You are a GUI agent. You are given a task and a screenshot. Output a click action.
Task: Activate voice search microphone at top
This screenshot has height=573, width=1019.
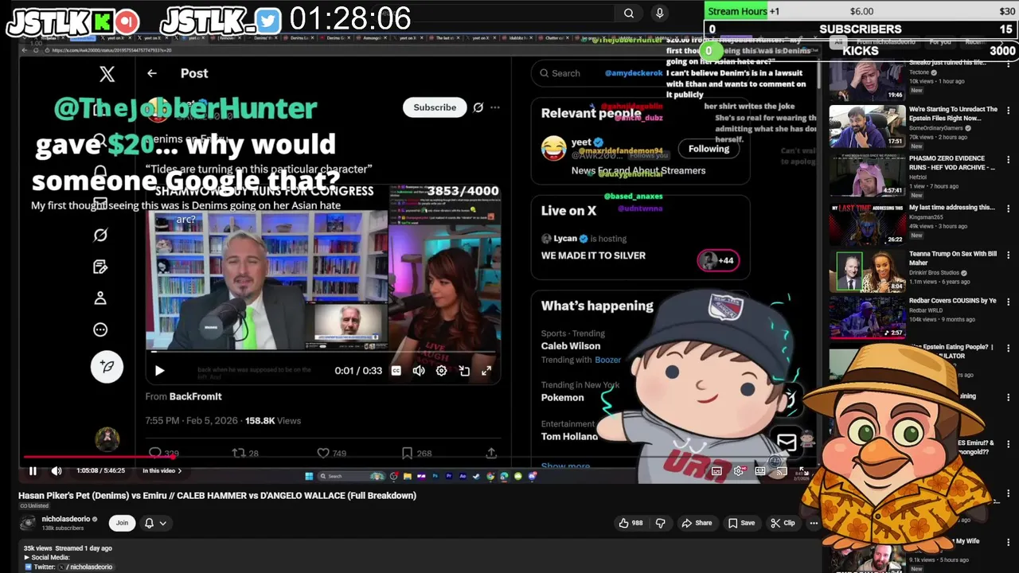tap(659, 13)
